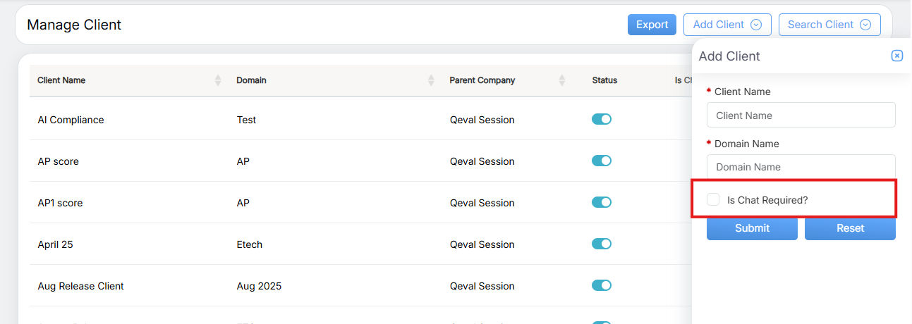Close the Add Client panel

pos(896,56)
